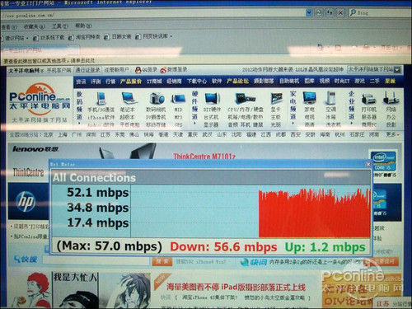Open the graphics card category icon
412x309 pixels.
[x=276, y=99]
